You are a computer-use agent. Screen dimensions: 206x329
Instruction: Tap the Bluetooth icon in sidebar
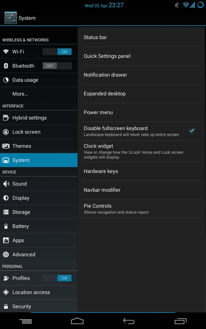click(6, 66)
